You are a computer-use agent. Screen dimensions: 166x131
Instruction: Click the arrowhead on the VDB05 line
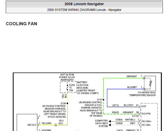click(110, 125)
